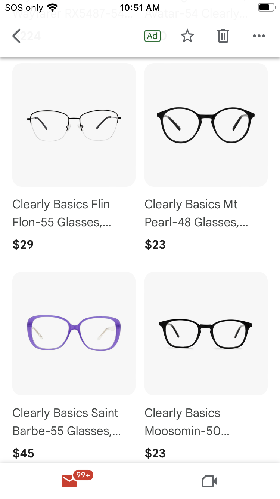Viewport: 280px width, 499px height.
Task: Delete email with trash icon
Action: [x=223, y=36]
